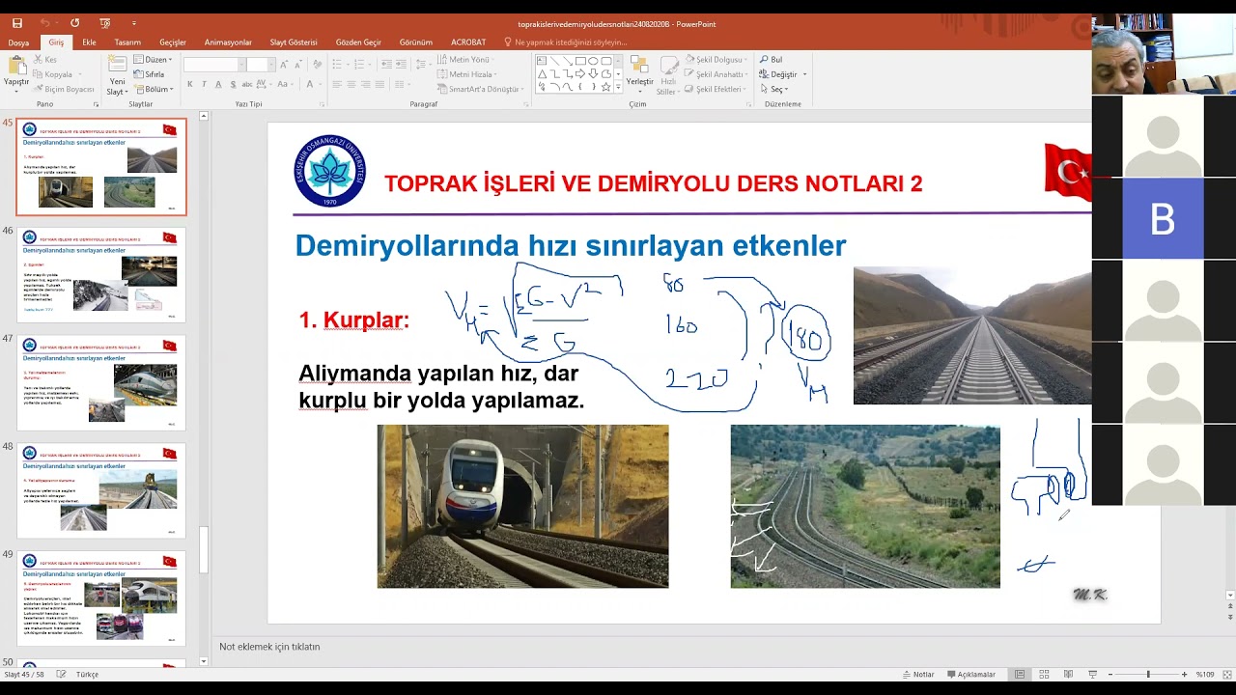The height and width of the screenshot is (695, 1236).
Task: Open the font size combo box
Action: (x=261, y=65)
